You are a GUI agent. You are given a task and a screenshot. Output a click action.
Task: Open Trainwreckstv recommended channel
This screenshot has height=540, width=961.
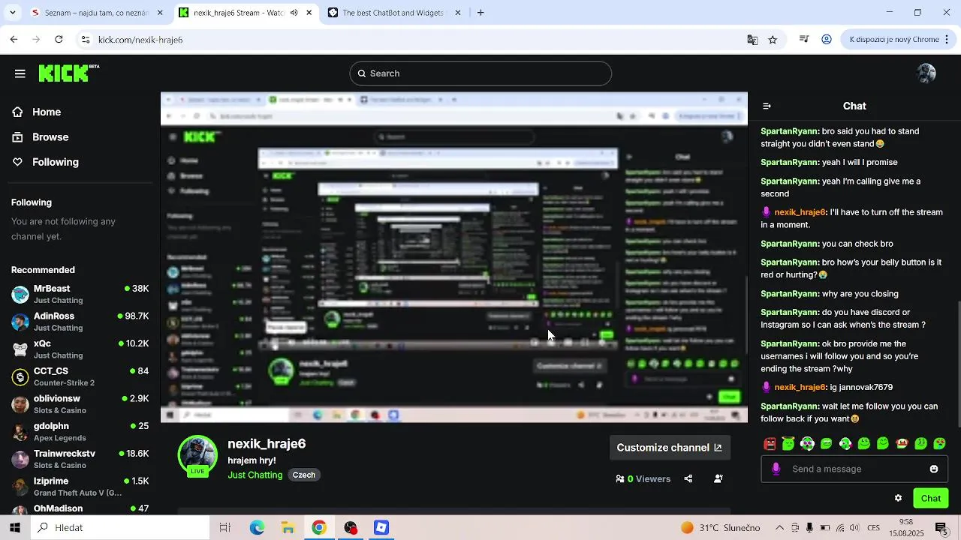tap(80, 459)
